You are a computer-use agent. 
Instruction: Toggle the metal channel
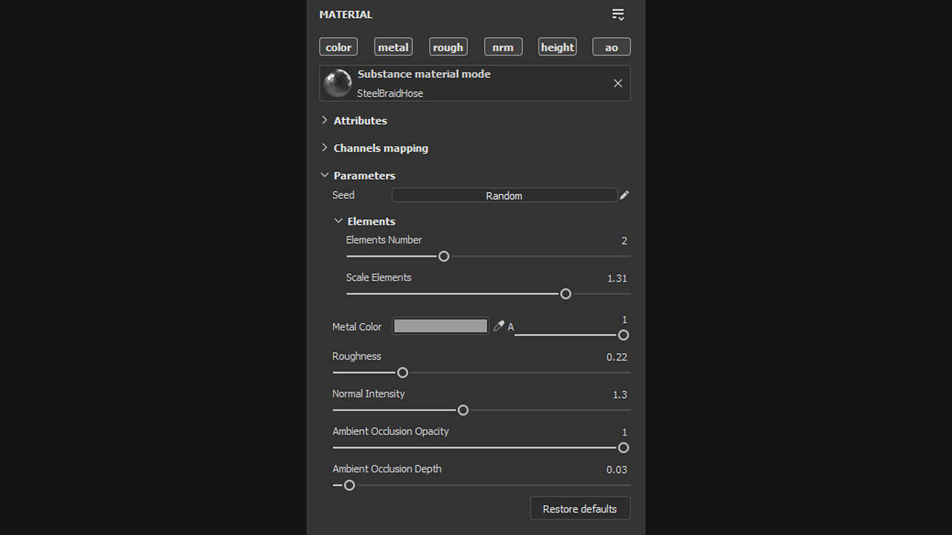coord(393,47)
